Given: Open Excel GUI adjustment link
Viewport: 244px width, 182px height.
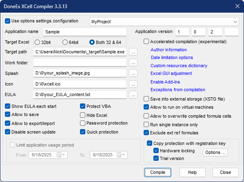Looking at the screenshot, I should [171, 73].
